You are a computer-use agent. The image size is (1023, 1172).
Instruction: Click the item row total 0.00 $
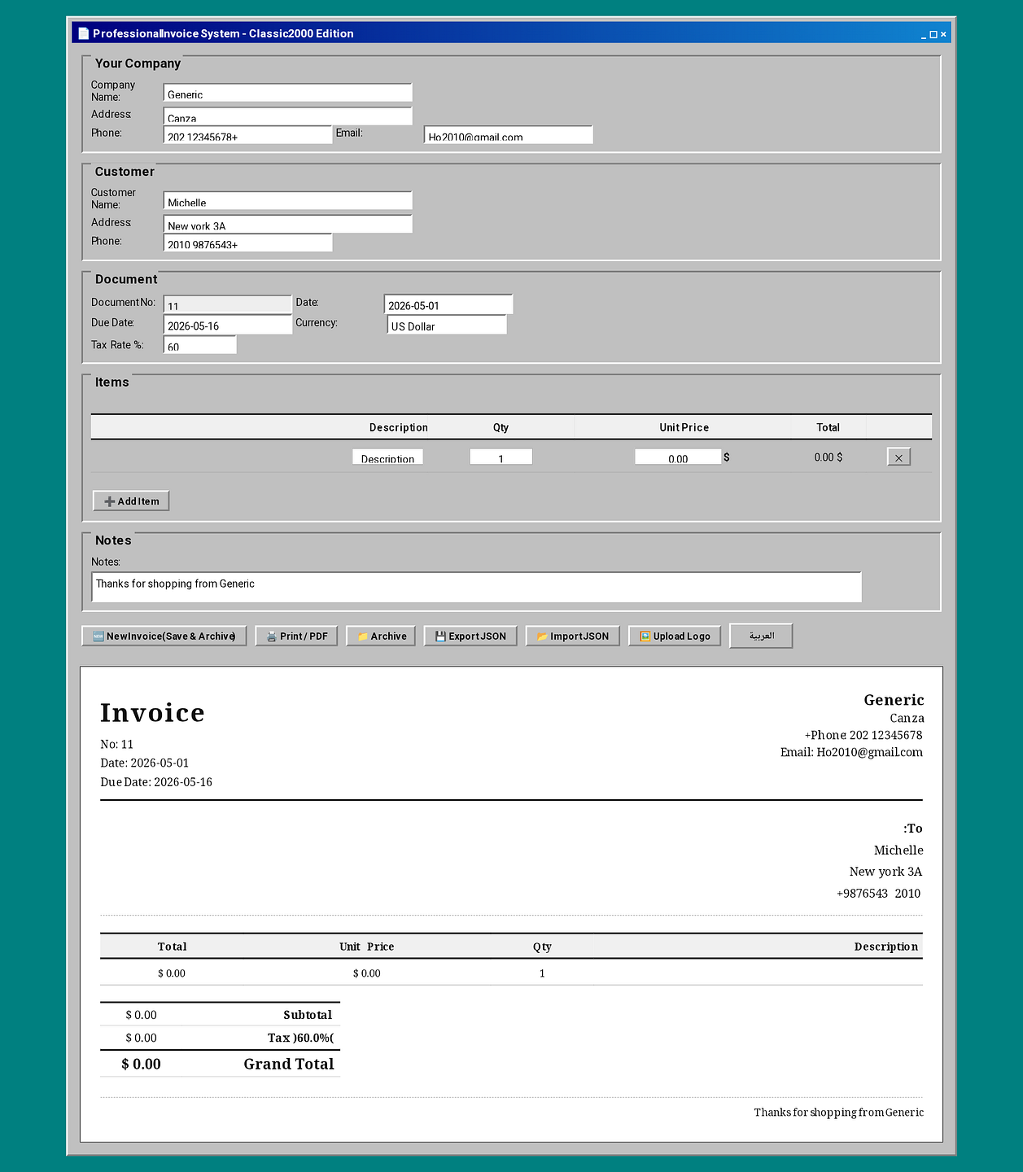[x=828, y=457]
